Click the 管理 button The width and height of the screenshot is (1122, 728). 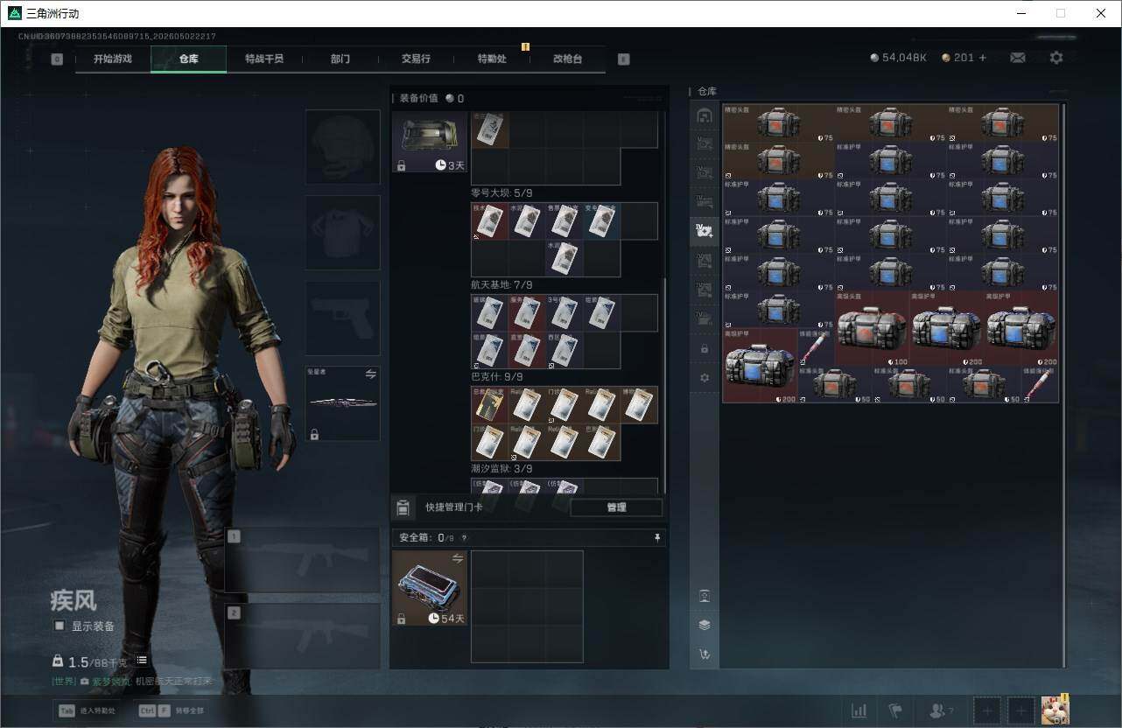tap(616, 507)
